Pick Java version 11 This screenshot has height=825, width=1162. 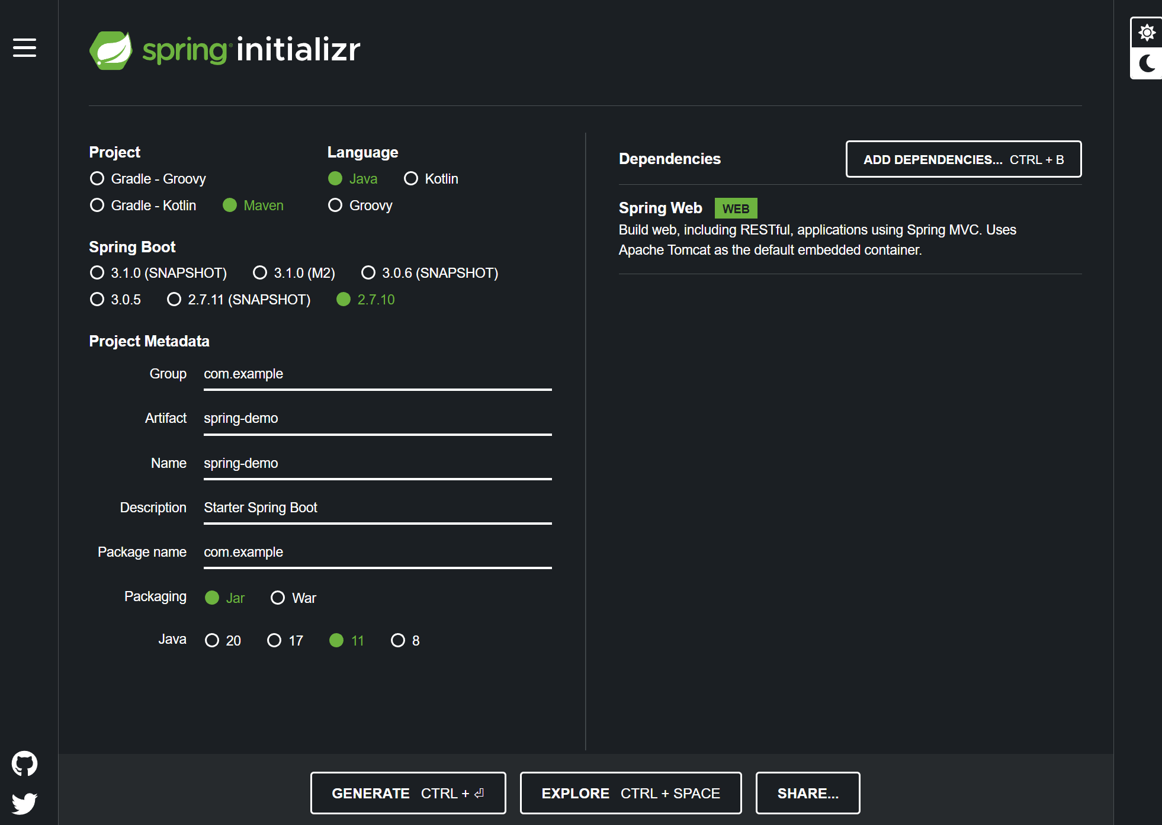[346, 641]
